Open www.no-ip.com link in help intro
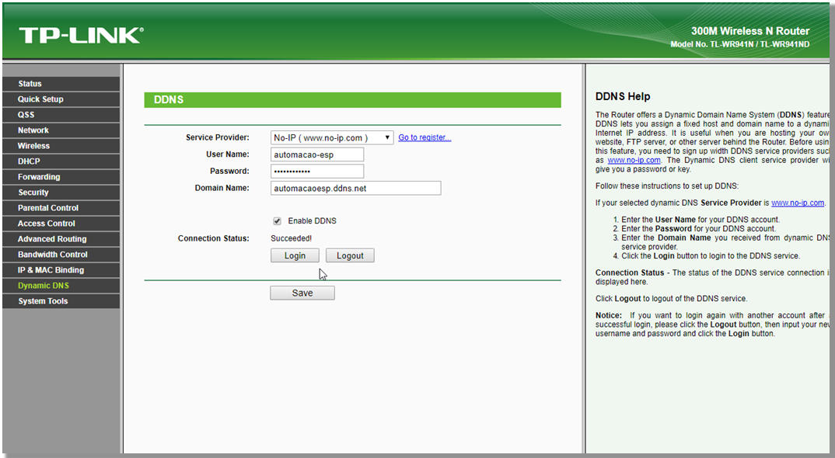The image size is (835, 458). click(634, 160)
